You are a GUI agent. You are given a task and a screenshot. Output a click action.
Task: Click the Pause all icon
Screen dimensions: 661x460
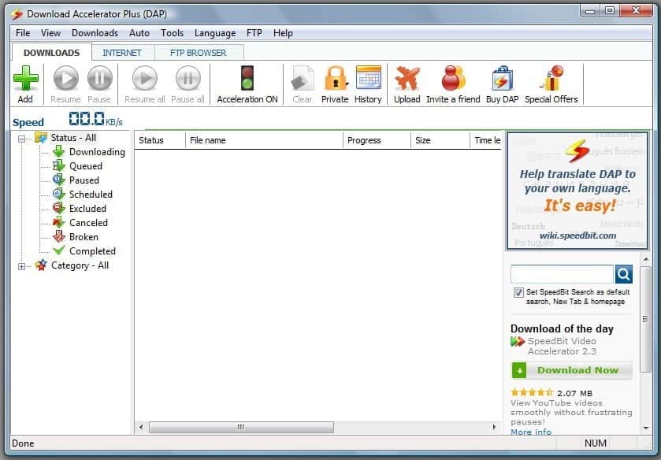(x=188, y=79)
